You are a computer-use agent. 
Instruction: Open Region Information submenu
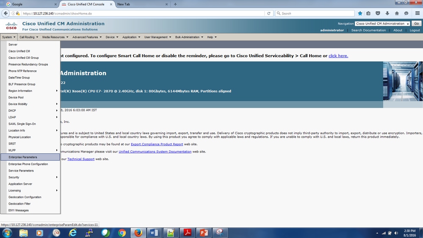click(x=30, y=91)
